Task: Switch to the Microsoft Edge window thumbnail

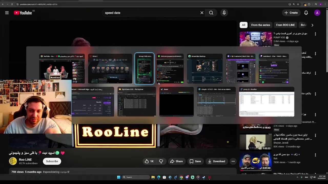Action: click(93, 102)
